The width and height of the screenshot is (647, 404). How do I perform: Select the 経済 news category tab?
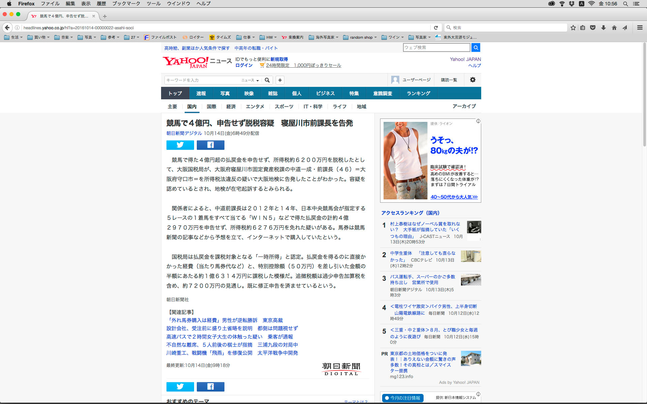[231, 106]
